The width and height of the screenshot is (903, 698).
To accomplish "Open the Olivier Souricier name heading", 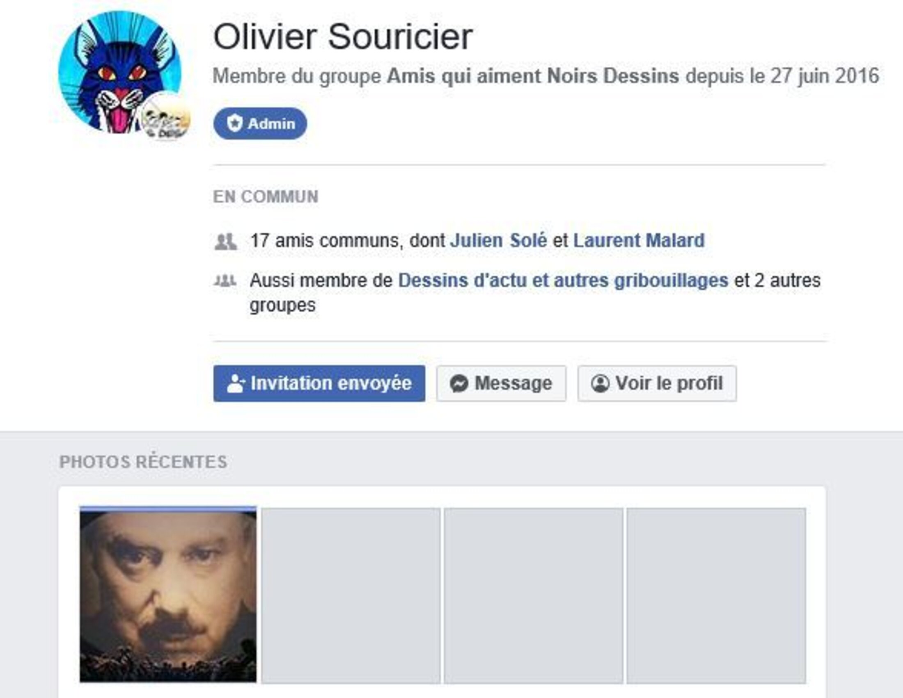I will pos(343,37).
